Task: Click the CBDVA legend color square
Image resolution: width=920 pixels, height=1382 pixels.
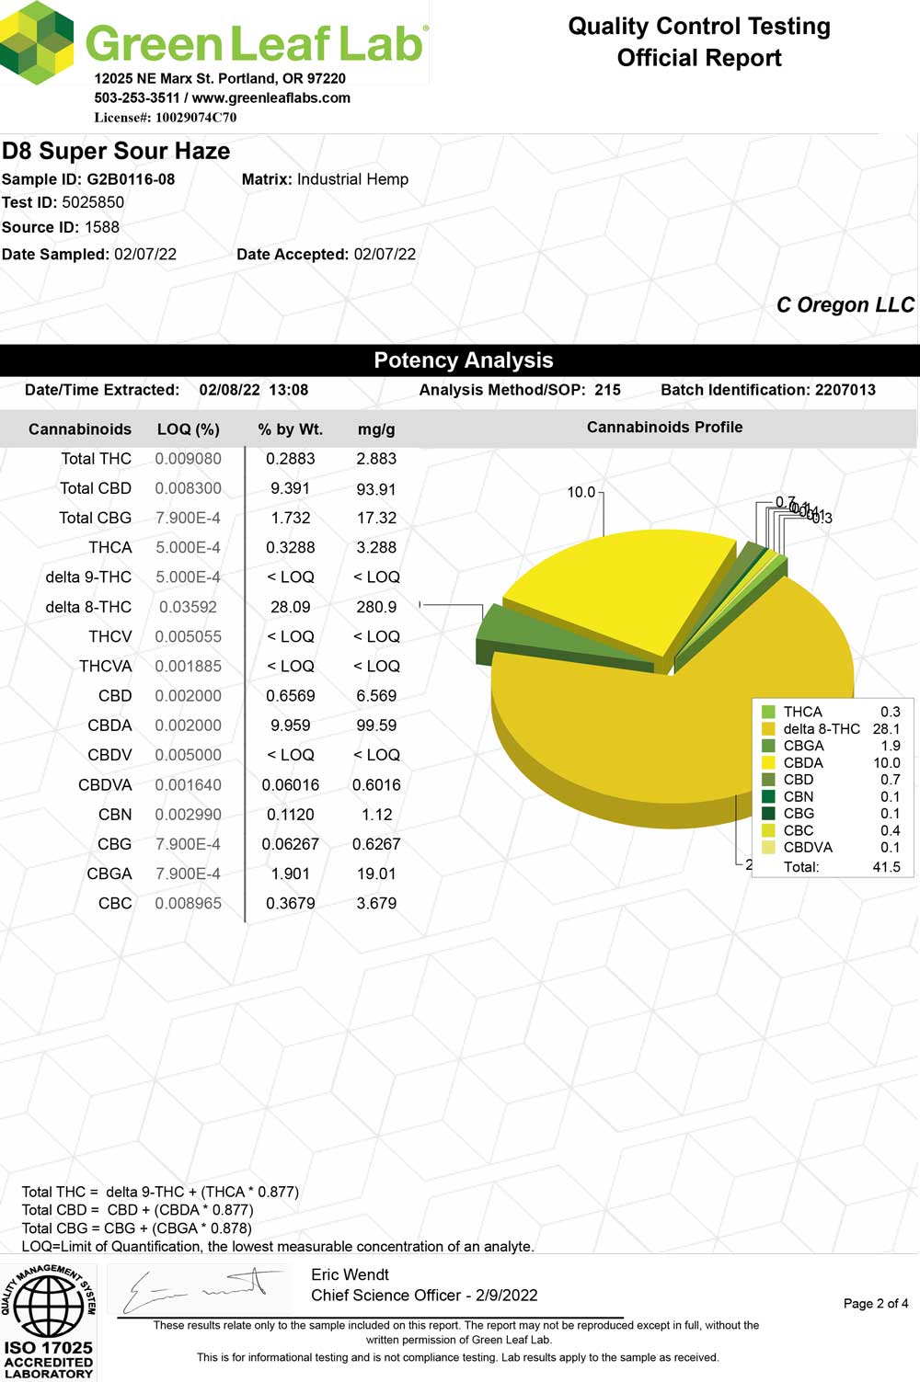Action: pyautogui.click(x=768, y=848)
